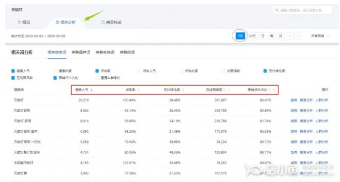
Task: Click the 灭蚊灯器 keyword cell
Action: pyautogui.click(x=20, y=173)
